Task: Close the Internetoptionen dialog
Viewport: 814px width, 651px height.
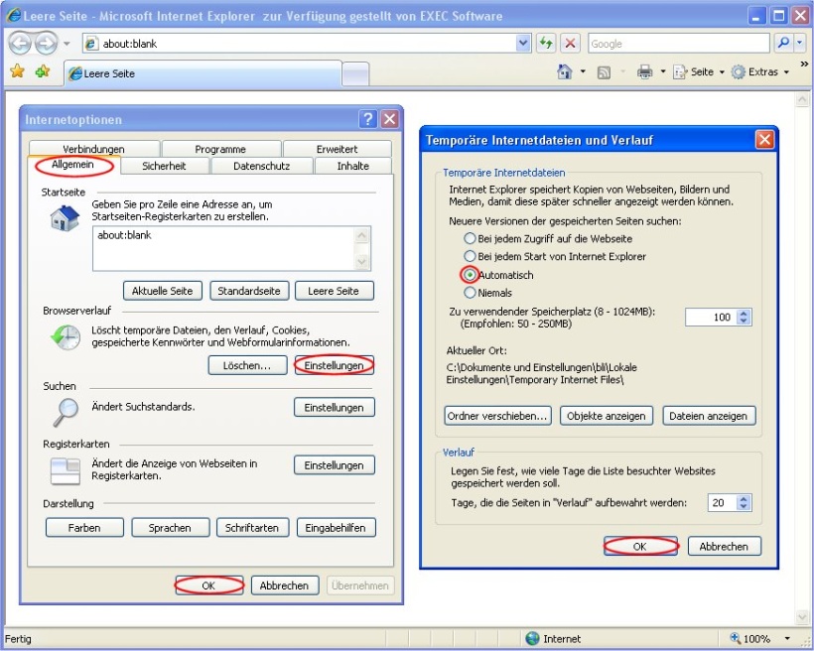Action: pos(389,119)
